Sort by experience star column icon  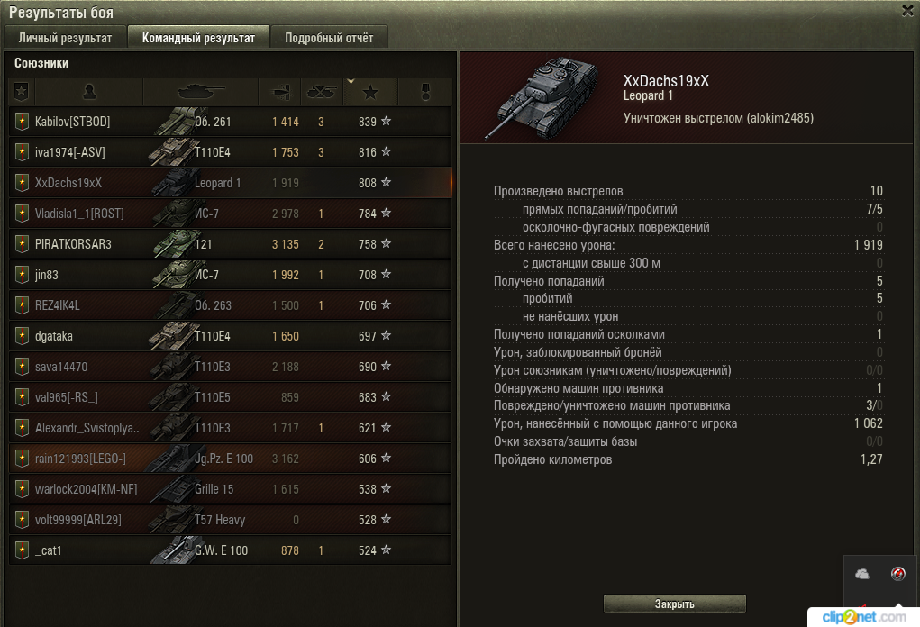click(370, 92)
